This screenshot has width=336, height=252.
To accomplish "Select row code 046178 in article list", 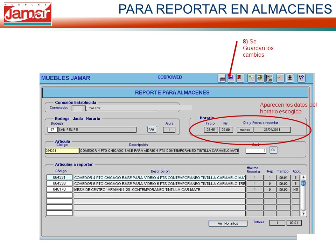I will (x=59, y=189).
